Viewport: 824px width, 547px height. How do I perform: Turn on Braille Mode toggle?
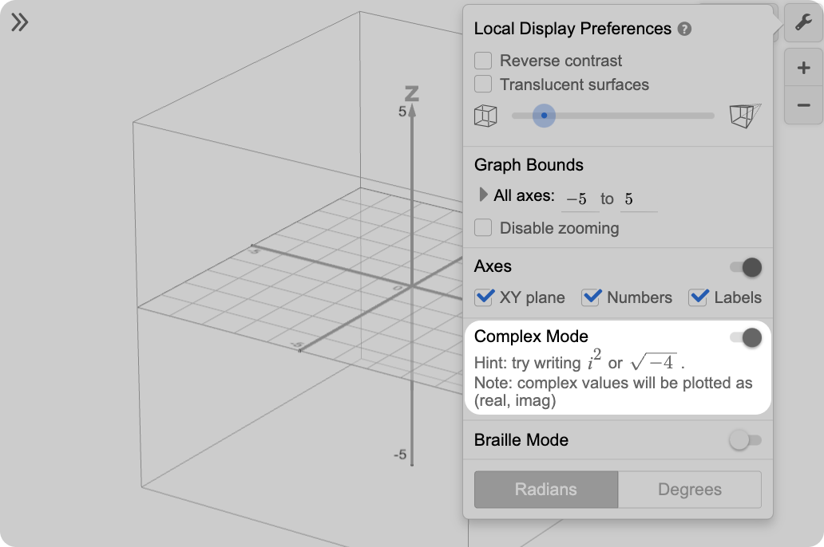[x=746, y=440]
